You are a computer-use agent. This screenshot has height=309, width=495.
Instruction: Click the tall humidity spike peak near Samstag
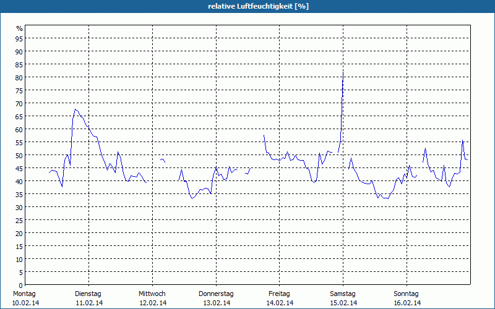click(343, 71)
